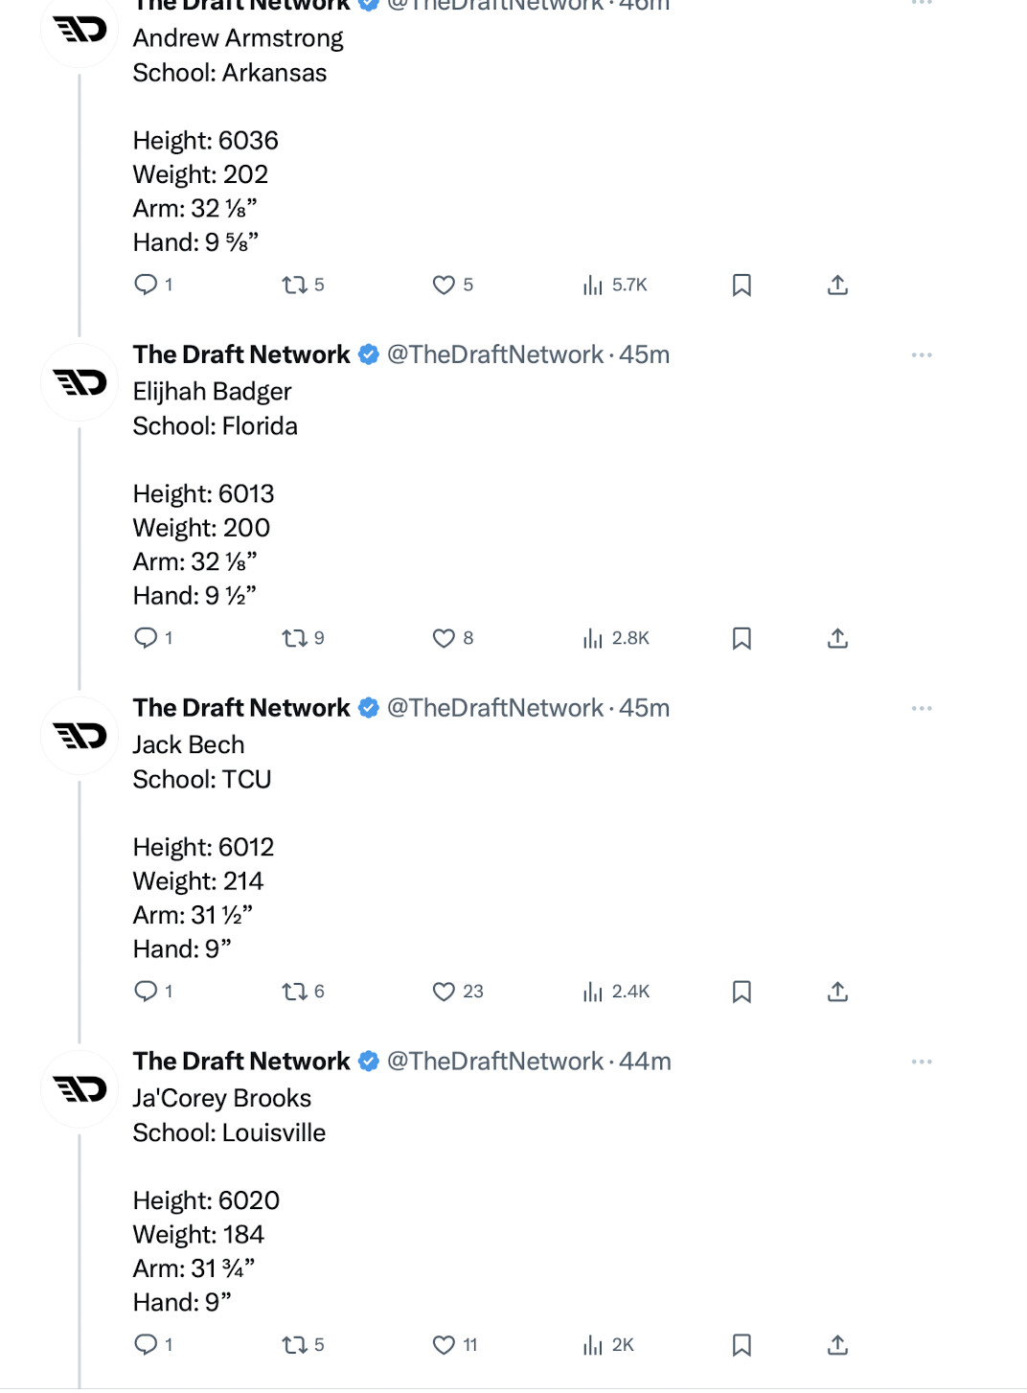Open more options on Ja'Corey Brooks tweet
This screenshot has height=1393, width=1027.
(x=922, y=1062)
